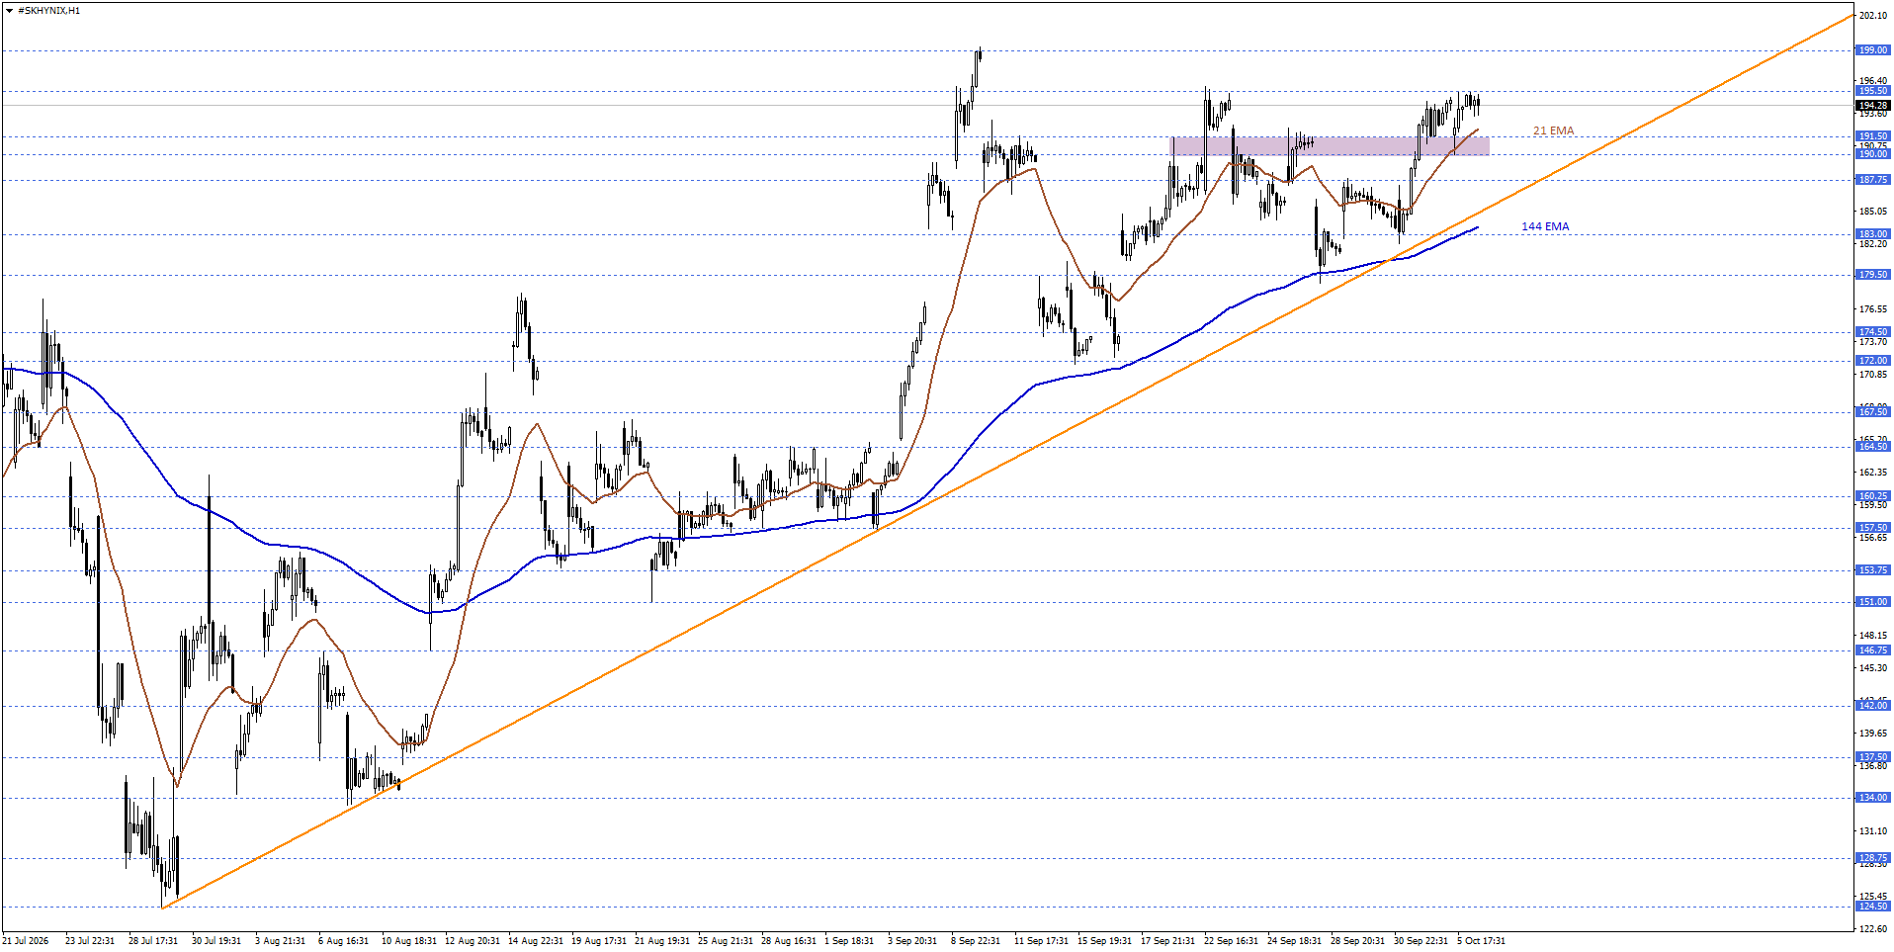Click the 153.75 level label

coord(1873,570)
